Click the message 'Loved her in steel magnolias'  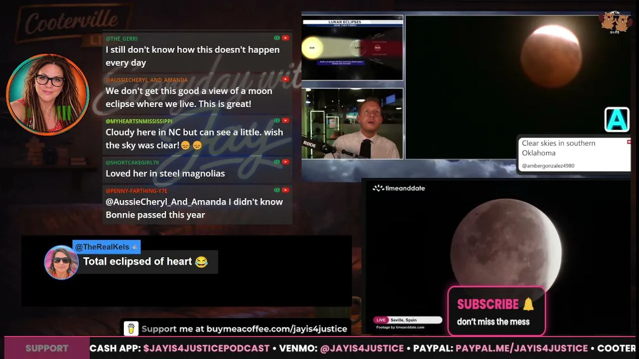click(x=165, y=174)
